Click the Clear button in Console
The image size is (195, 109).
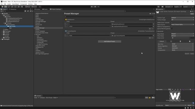tap(36, 97)
